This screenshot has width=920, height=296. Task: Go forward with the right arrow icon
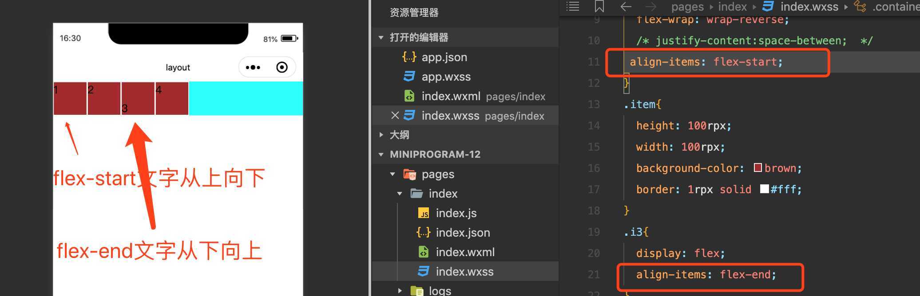pyautogui.click(x=651, y=7)
